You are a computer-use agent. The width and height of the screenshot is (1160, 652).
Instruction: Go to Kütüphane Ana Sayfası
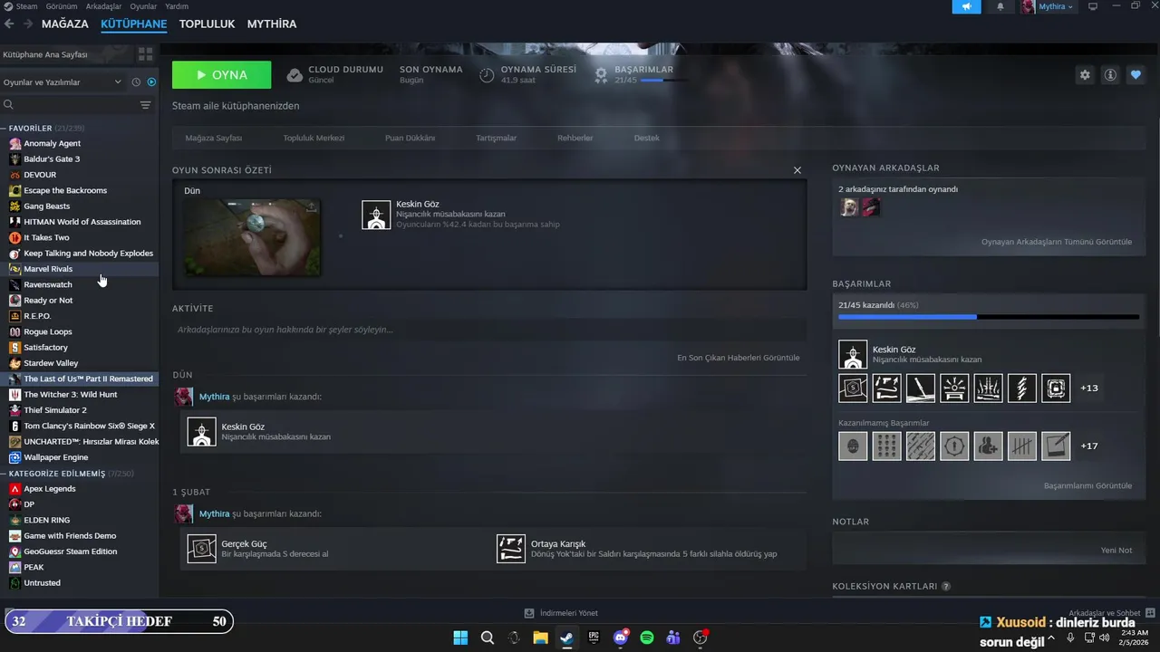point(45,54)
